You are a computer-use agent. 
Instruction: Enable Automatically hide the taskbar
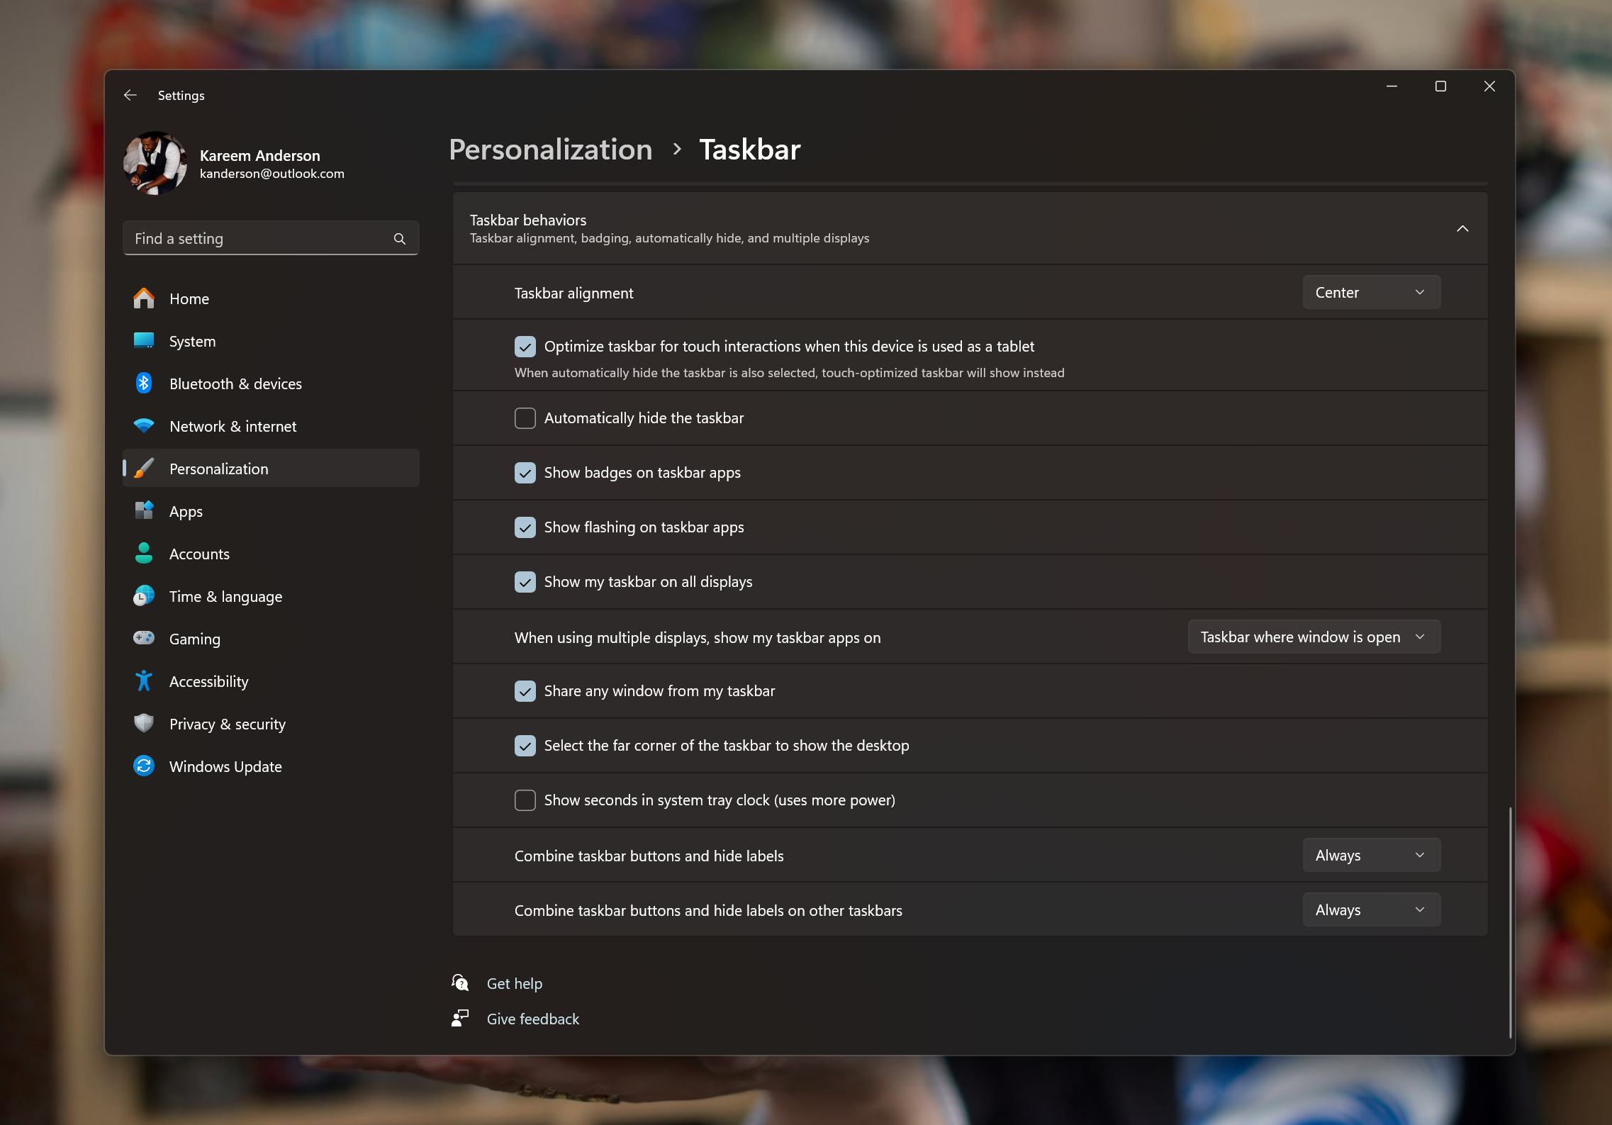pyautogui.click(x=525, y=418)
